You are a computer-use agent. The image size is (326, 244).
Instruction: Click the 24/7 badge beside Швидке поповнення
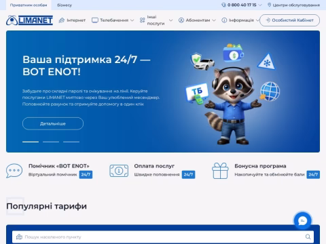[x=188, y=175]
